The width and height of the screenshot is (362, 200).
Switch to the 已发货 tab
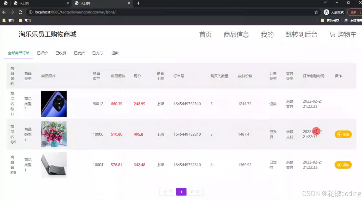tap(79, 53)
